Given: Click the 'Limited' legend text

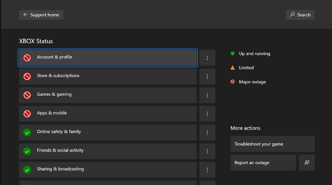Looking at the screenshot, I should [x=246, y=68].
